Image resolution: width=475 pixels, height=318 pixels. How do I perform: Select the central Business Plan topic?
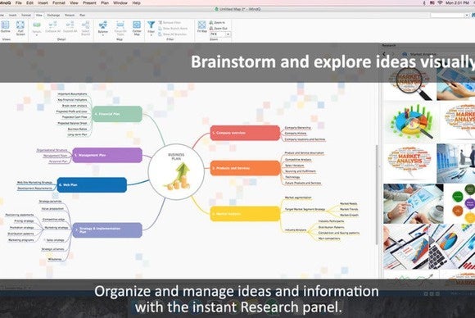[x=176, y=171]
